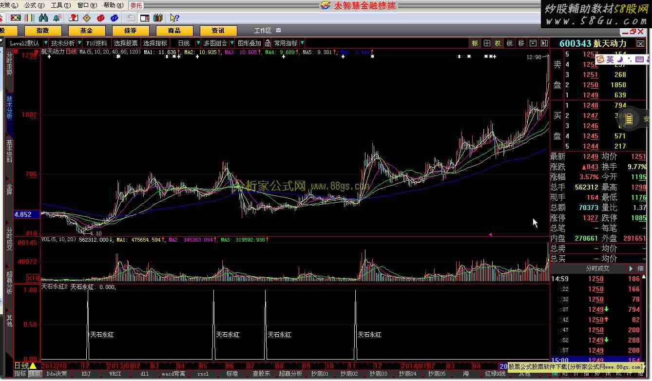Click the skip-to-end arrow icon on chart bar
Screen dimensions: 652x381
click(544, 43)
